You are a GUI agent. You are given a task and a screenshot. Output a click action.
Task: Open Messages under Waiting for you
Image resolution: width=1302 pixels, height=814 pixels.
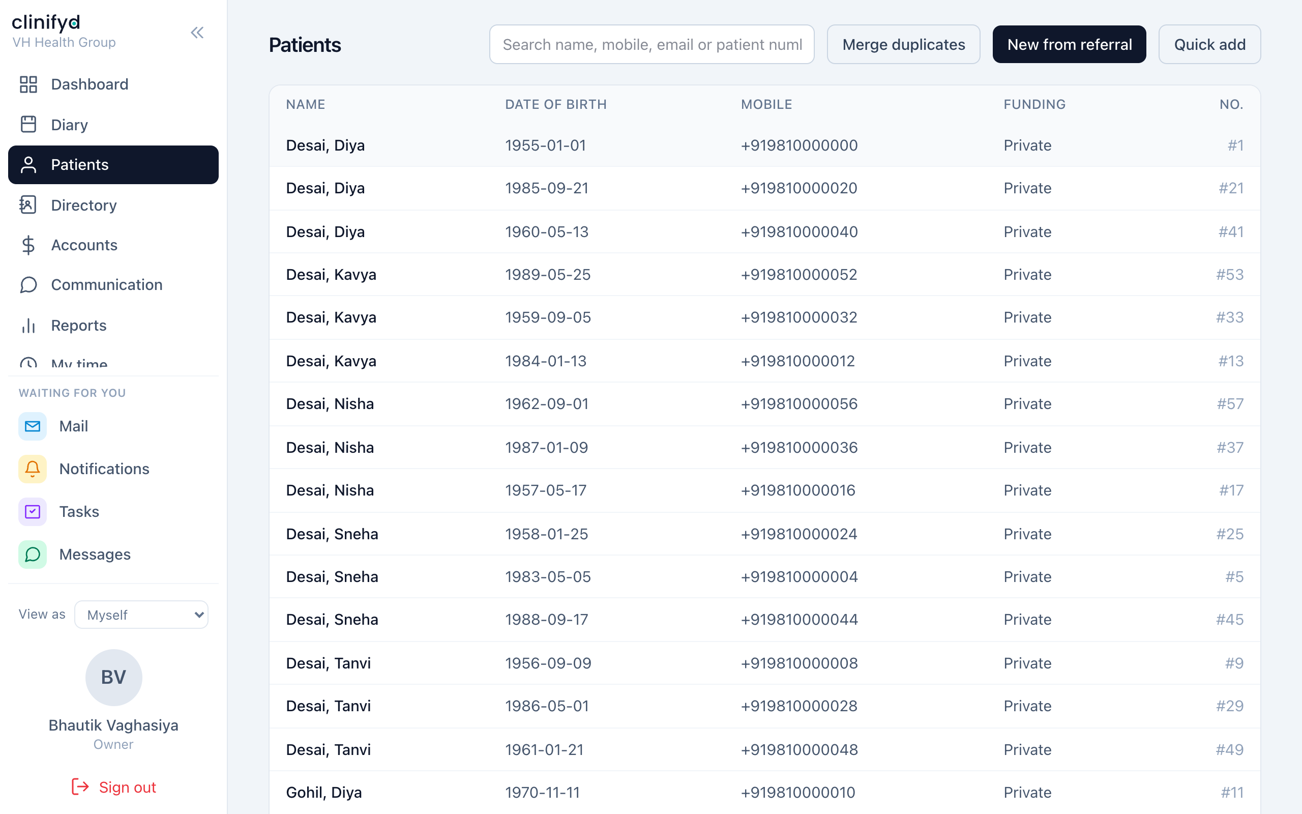(x=113, y=555)
